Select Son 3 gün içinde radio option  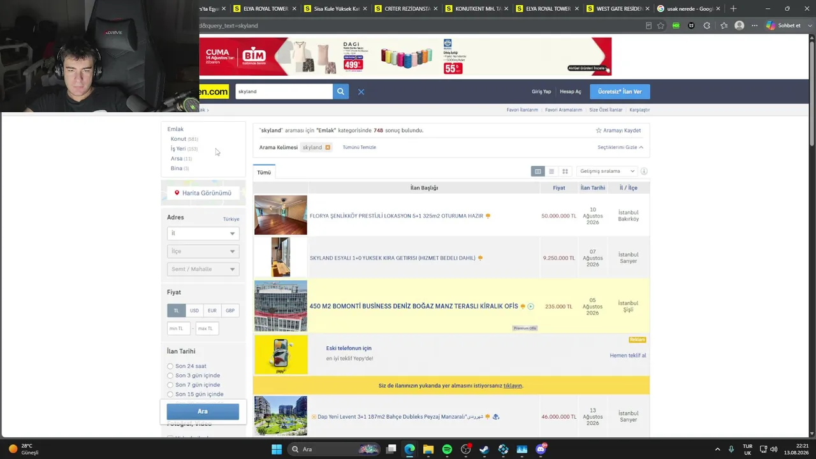click(170, 375)
